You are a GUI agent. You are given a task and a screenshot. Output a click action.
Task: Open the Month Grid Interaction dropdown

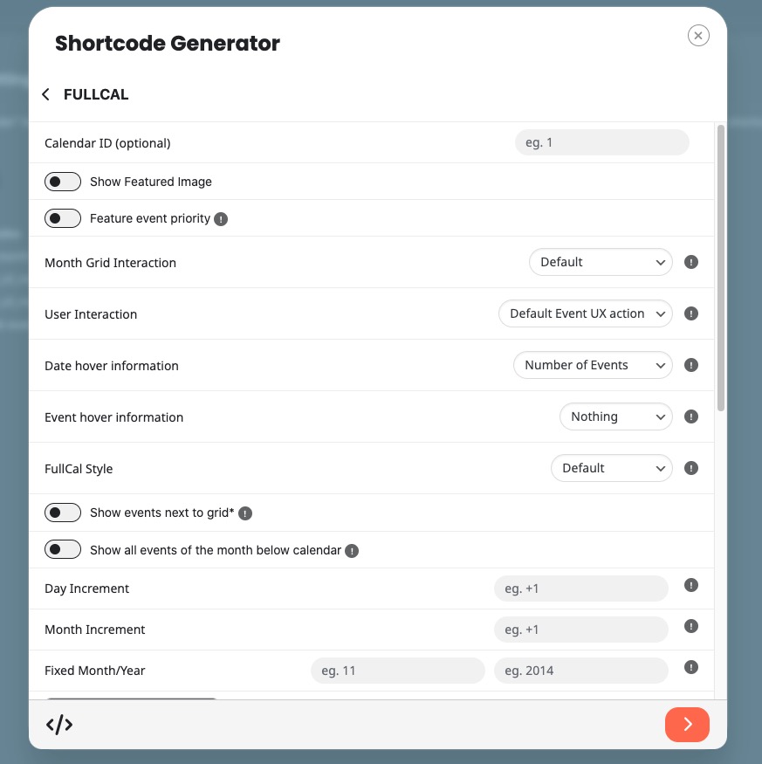[601, 262]
